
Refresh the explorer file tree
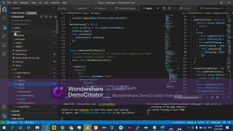coord(51,17)
